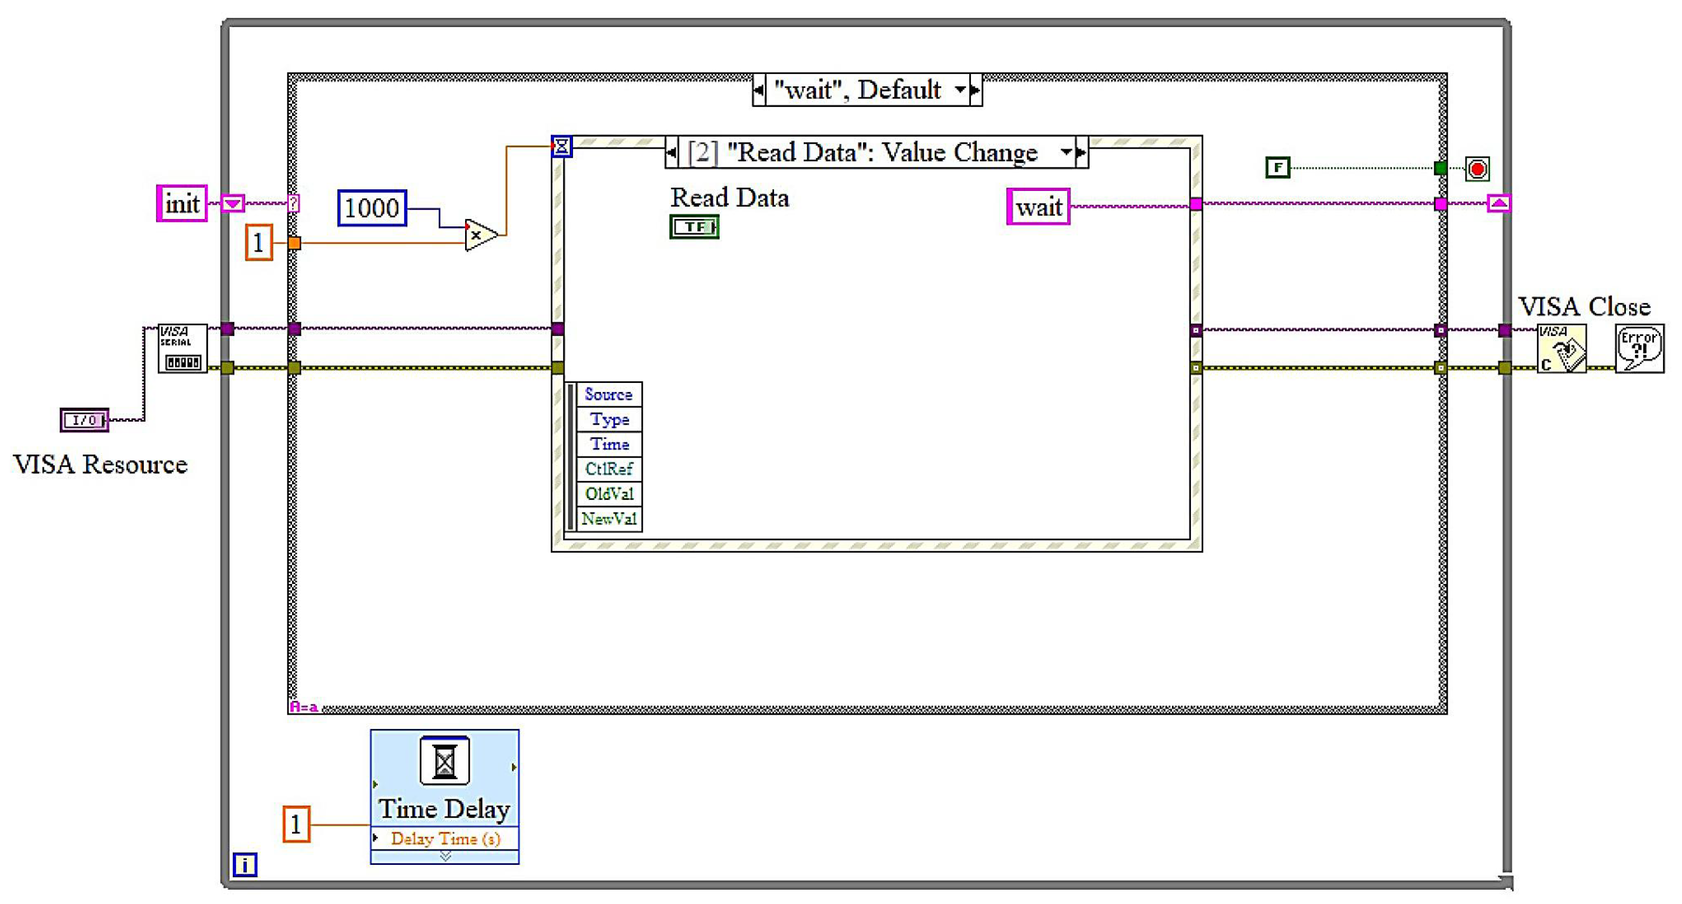The height and width of the screenshot is (904, 1682).
Task: Click the case selector question mark terminal
Action: [294, 203]
